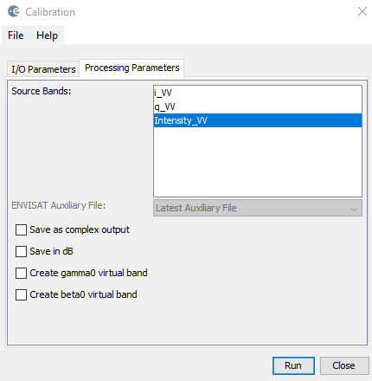Click the Close button at bottom
The image size is (372, 381).
(x=344, y=365)
